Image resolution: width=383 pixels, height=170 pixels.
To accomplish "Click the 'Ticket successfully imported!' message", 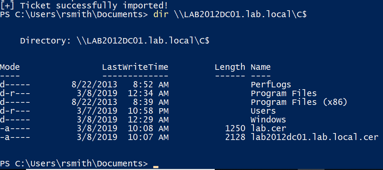I will coord(90,5).
